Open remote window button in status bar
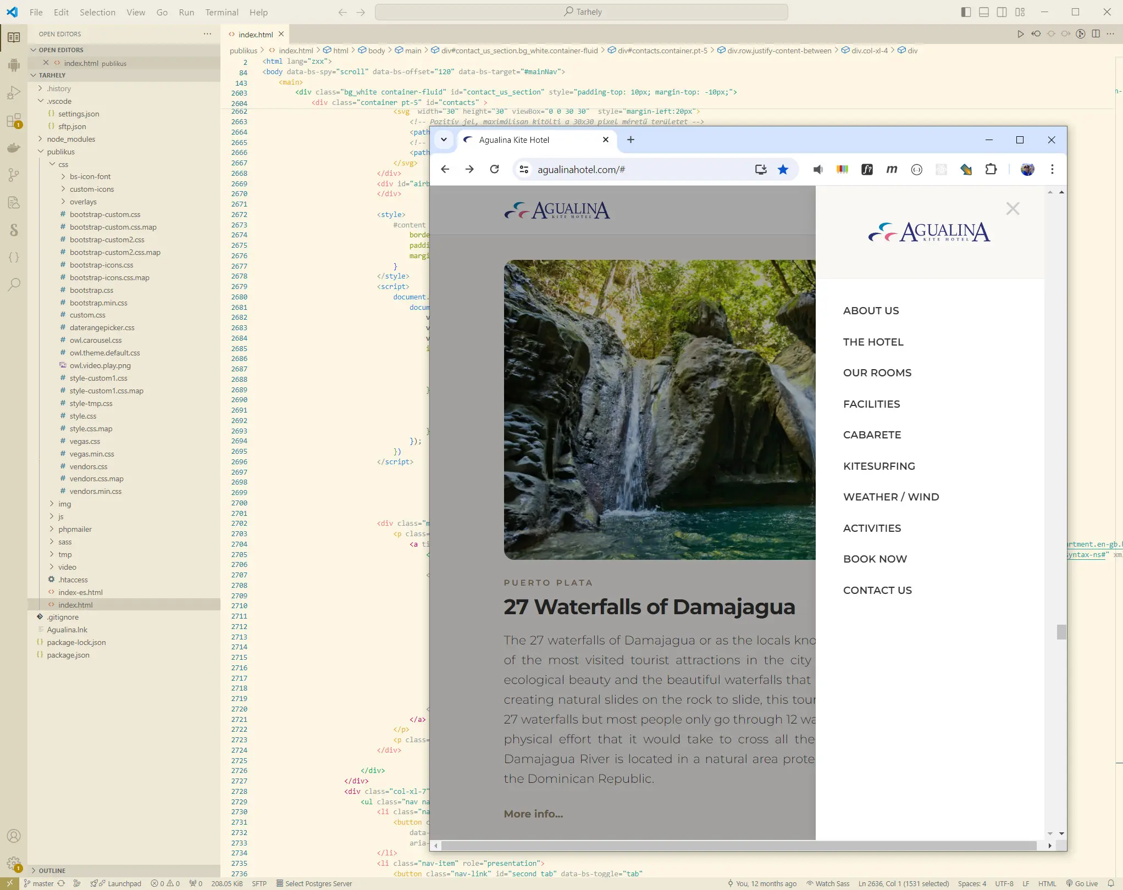This screenshot has height=890, width=1123. [9, 883]
